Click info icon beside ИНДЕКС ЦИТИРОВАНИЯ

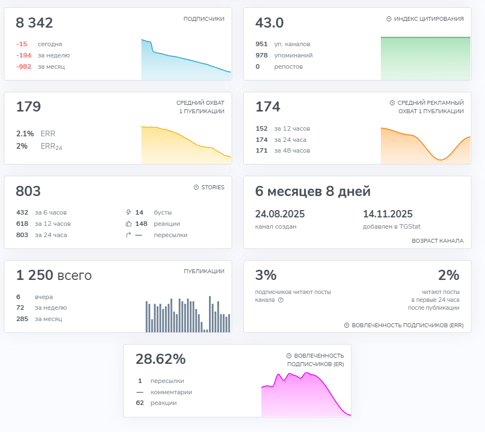(x=389, y=19)
